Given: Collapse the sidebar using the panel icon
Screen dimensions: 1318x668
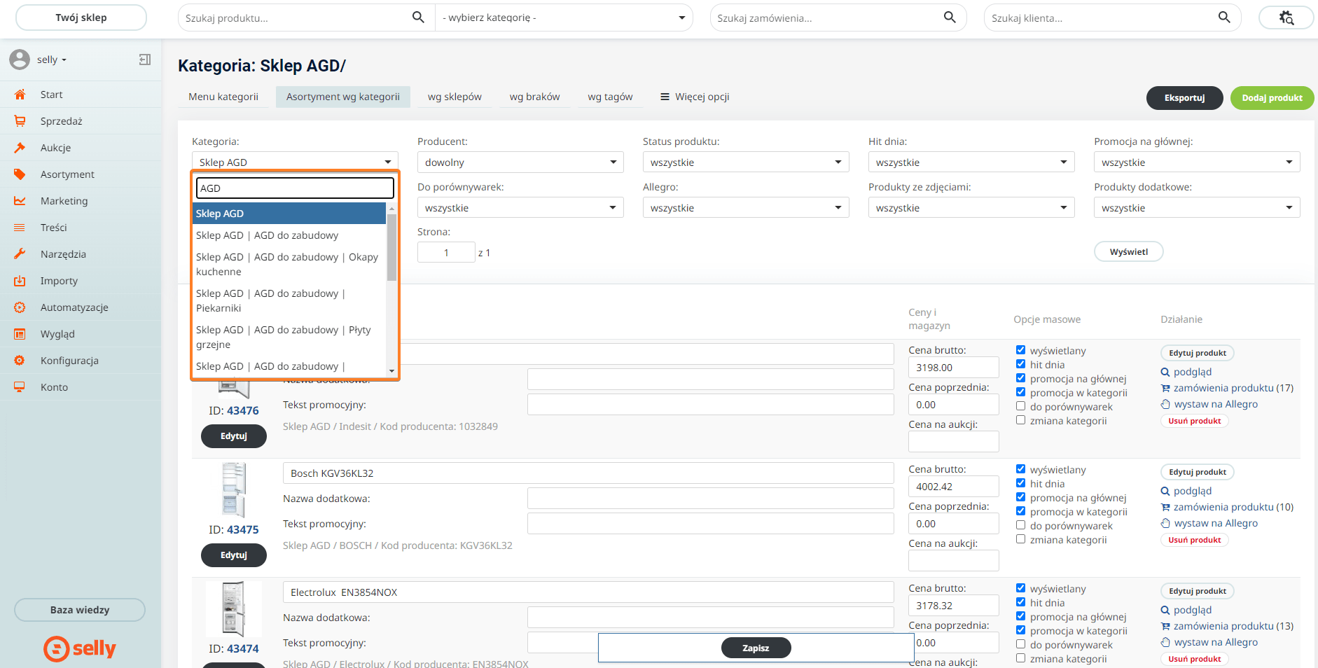Looking at the screenshot, I should click(145, 60).
